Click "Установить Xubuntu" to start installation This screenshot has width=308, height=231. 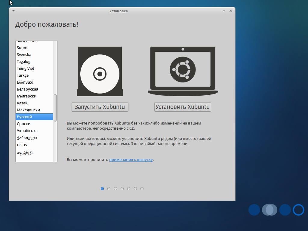183,107
